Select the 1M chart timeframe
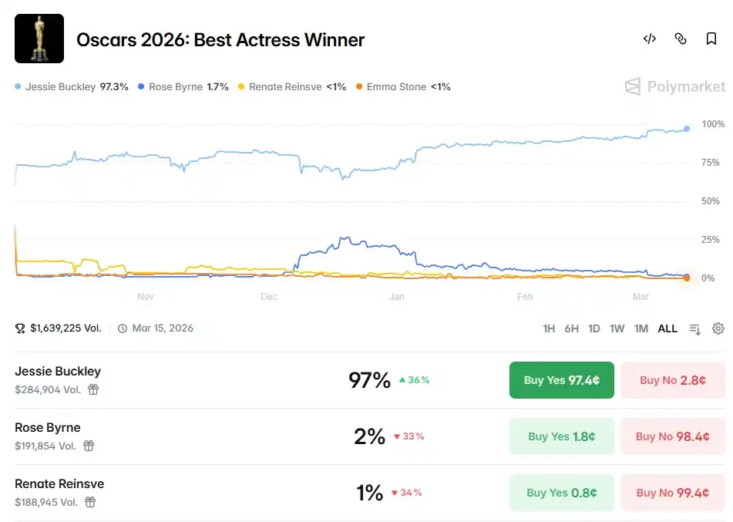Viewport: 733px width, 522px height. click(x=641, y=328)
